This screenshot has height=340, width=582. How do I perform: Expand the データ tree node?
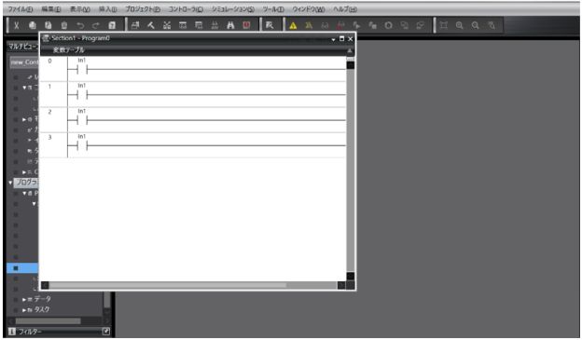(24, 299)
